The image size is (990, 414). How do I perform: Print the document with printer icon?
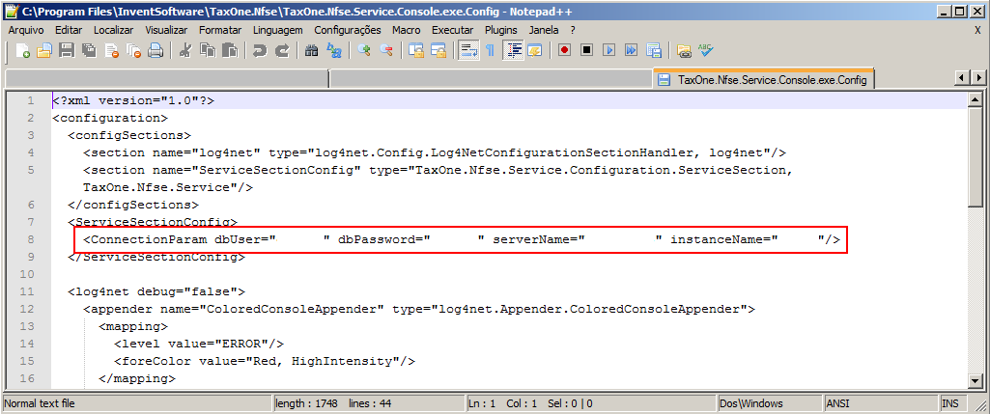point(156,51)
